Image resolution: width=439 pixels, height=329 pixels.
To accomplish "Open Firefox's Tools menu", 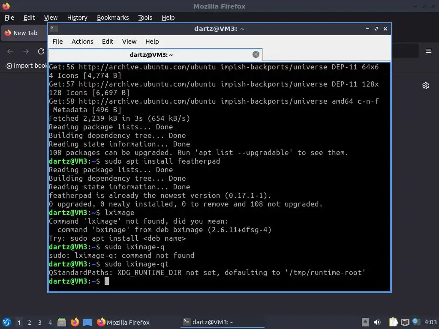I will (145, 18).
